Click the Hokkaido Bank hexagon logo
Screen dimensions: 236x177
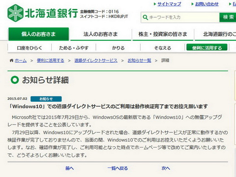15,13
